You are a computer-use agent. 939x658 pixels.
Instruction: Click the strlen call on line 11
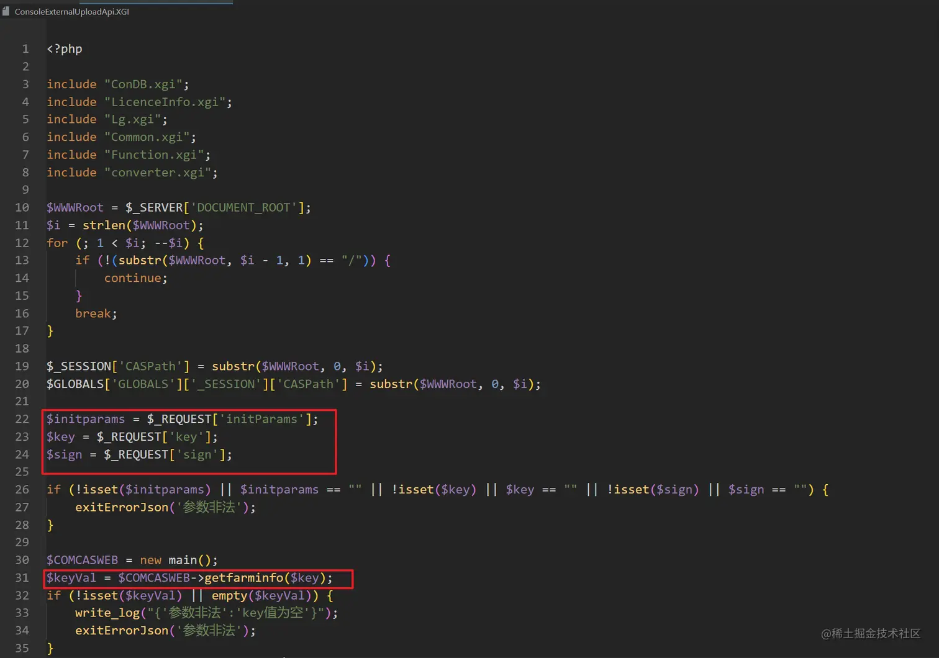click(104, 225)
